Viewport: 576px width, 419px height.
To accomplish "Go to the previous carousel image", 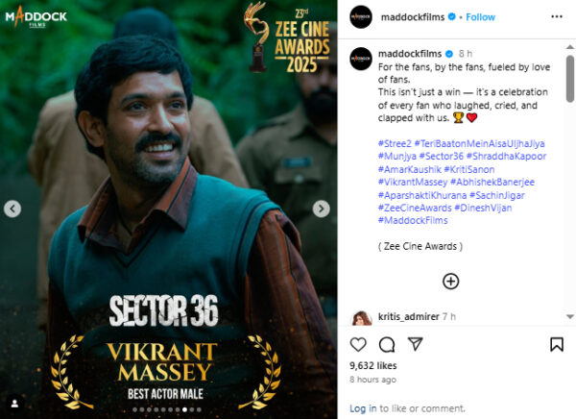I will click(x=12, y=209).
